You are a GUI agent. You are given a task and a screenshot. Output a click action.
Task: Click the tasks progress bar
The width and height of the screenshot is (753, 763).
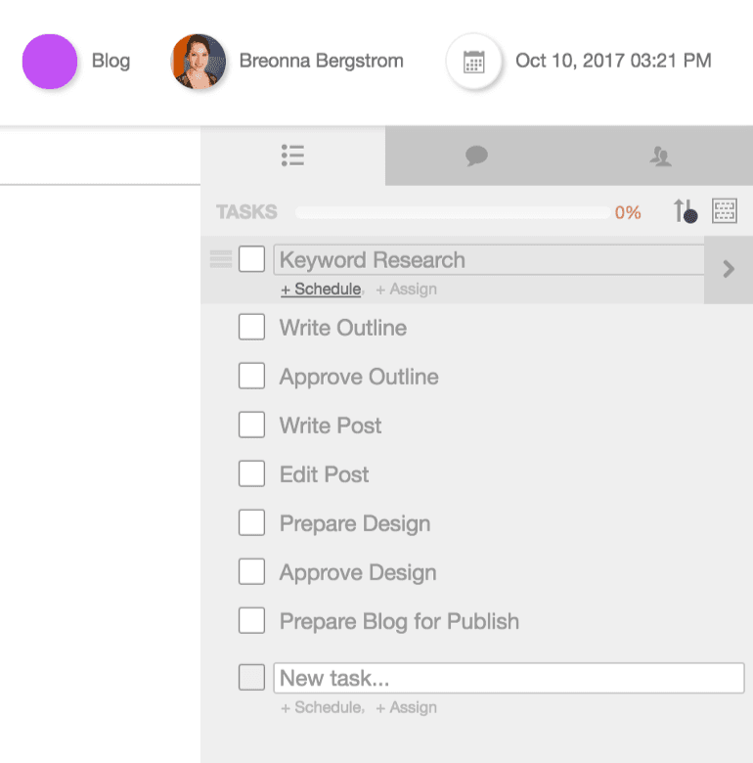(452, 212)
